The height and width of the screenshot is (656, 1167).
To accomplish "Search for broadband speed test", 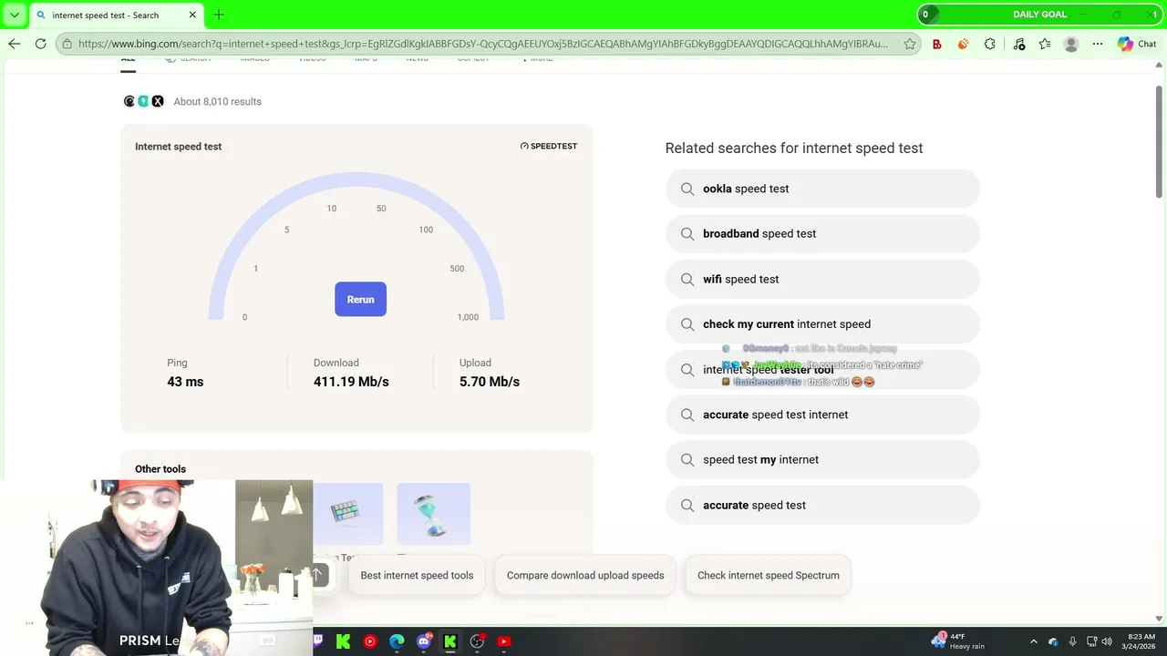I will 822,233.
